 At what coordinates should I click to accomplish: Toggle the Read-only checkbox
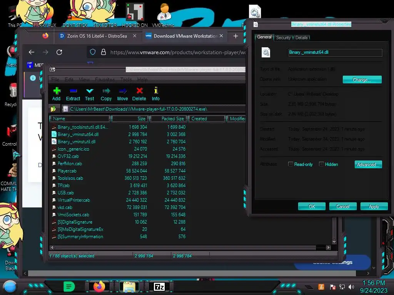(290, 164)
